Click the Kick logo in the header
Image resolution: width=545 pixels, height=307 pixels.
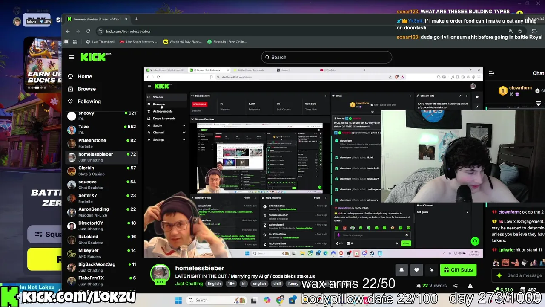95,57
